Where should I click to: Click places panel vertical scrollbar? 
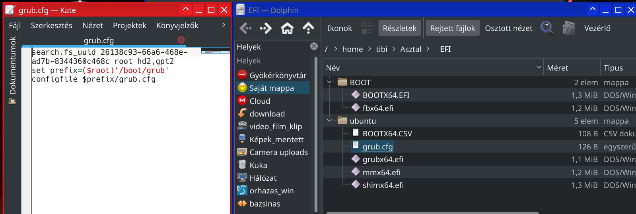[x=316, y=135]
